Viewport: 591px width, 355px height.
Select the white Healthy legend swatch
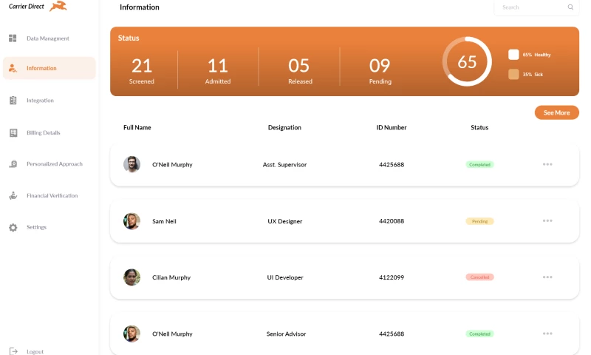[x=513, y=55]
